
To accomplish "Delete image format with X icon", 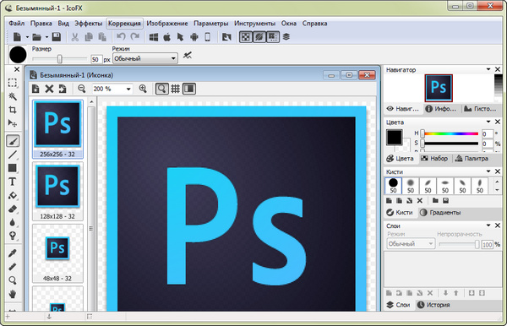I will click(49, 89).
